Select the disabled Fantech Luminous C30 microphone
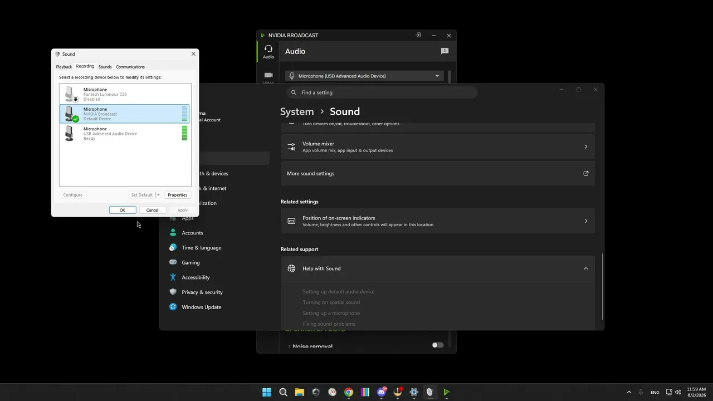The image size is (713, 401). click(x=125, y=94)
